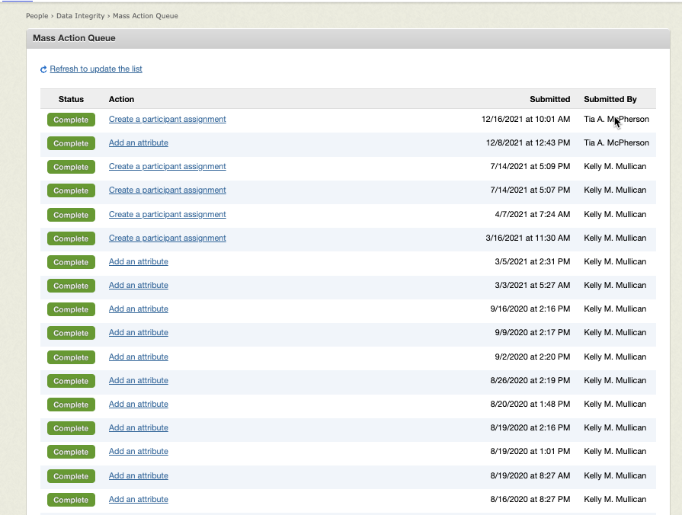The height and width of the screenshot is (515, 682).
Task: Open Add an attribute from 9/9/2020
Action: click(139, 332)
